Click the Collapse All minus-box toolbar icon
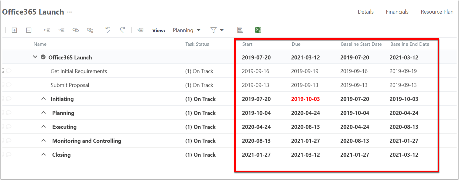The width and height of the screenshot is (459, 180). coord(29,30)
